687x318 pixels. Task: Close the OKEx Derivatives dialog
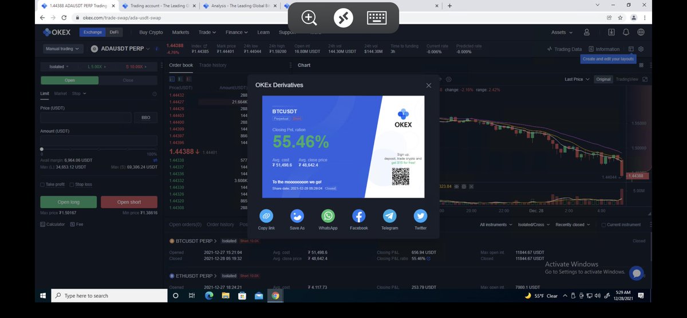(429, 85)
